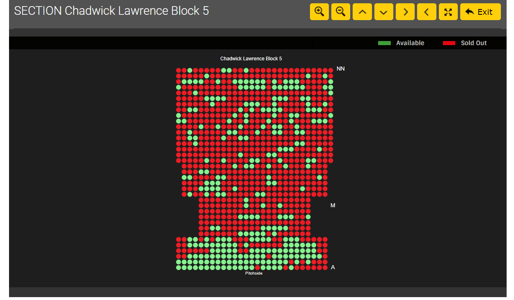This screenshot has height=300, width=514.
Task: Click the row label A
Action: tap(333, 267)
